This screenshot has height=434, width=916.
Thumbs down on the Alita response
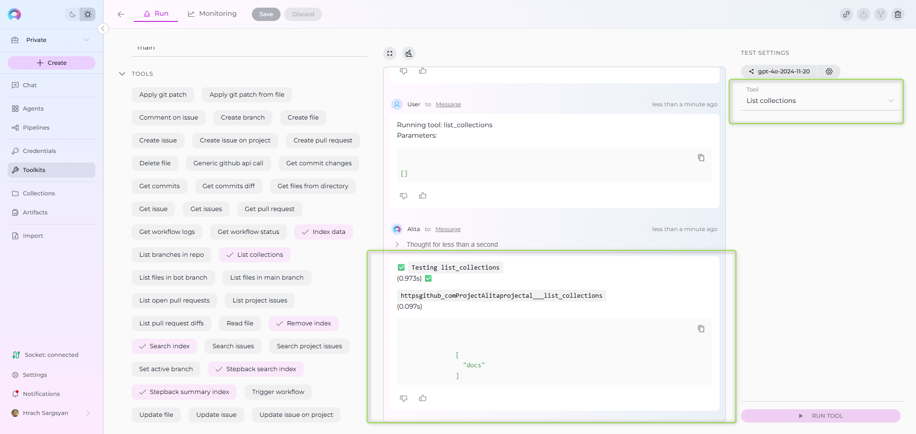click(404, 398)
